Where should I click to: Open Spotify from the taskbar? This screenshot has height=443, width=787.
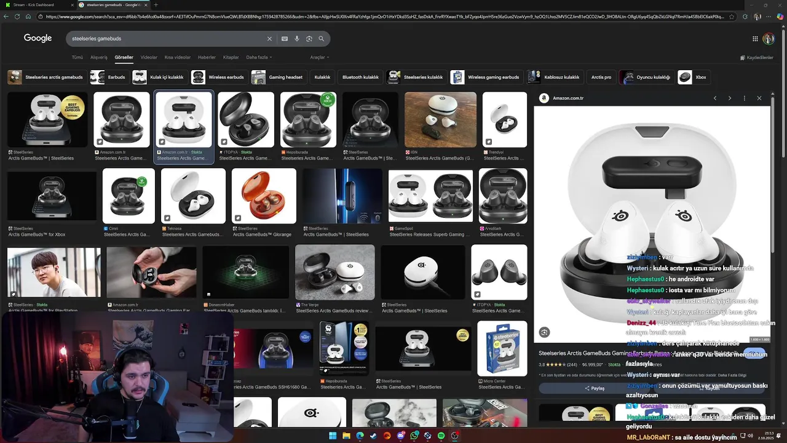click(441, 436)
